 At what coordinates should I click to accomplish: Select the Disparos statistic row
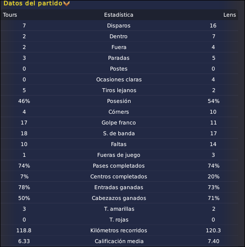(119, 25)
